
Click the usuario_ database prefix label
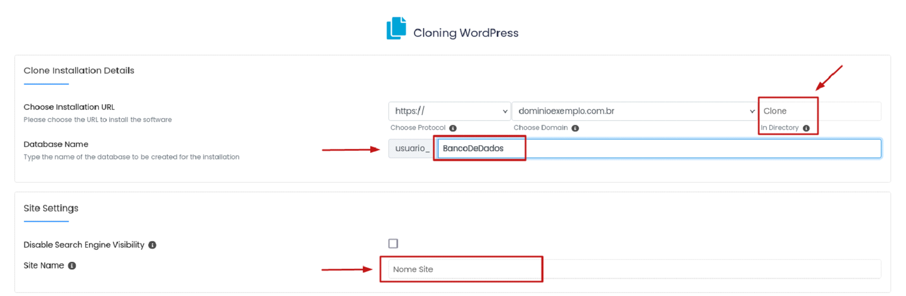point(412,149)
